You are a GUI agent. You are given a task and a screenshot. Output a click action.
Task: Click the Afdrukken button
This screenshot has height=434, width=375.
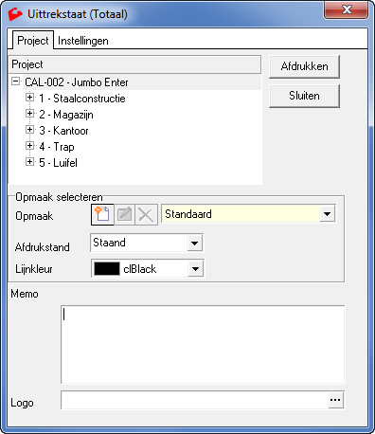(x=304, y=66)
